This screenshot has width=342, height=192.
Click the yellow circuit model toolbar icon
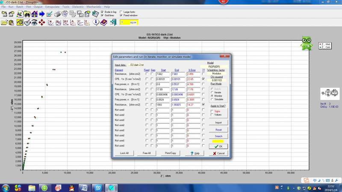pos(20,22)
